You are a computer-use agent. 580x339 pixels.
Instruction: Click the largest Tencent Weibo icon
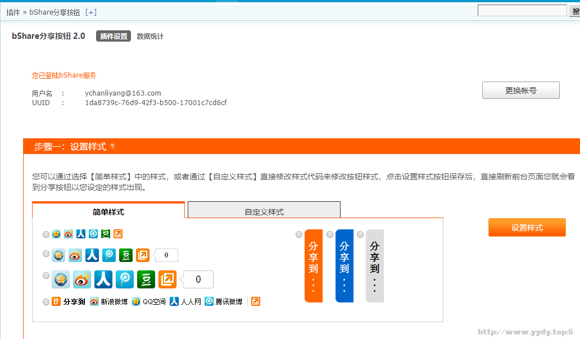(x=125, y=279)
